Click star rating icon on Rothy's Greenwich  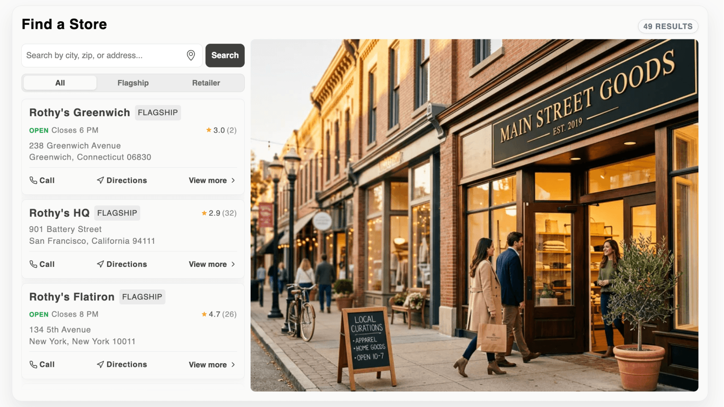coord(209,130)
